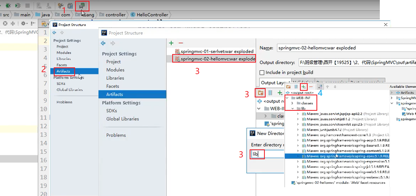Add a new artifact with the green plus
The width and height of the screenshot is (416, 196).
171,43
